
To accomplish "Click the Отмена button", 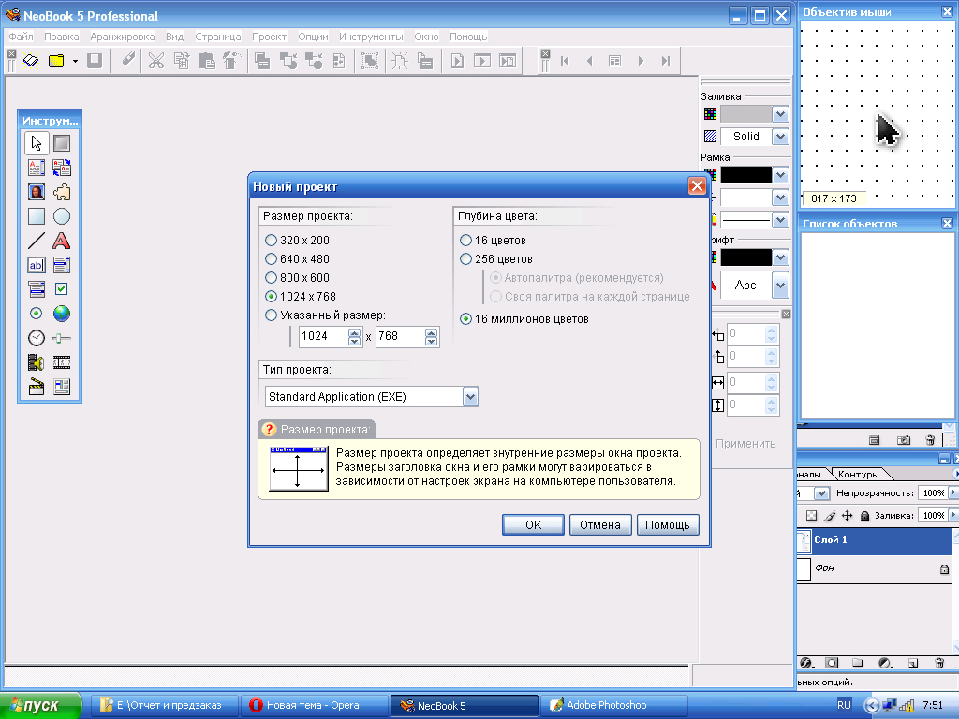I will click(600, 525).
